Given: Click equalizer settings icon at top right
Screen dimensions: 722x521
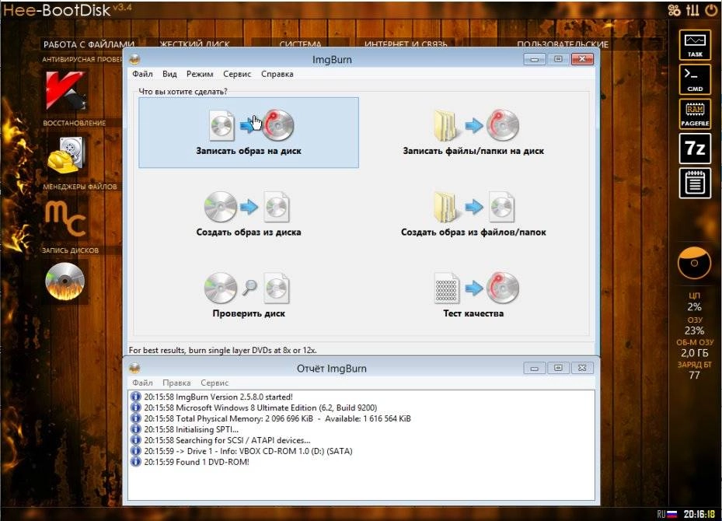Looking at the screenshot, I should [x=692, y=9].
